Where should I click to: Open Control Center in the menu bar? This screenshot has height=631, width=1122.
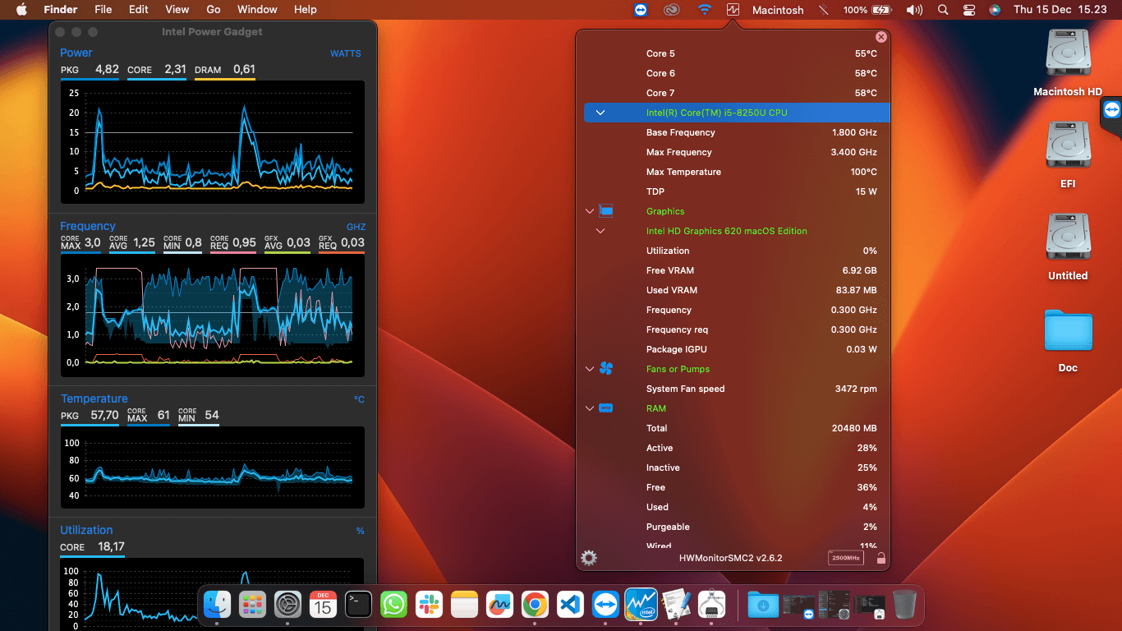969,10
